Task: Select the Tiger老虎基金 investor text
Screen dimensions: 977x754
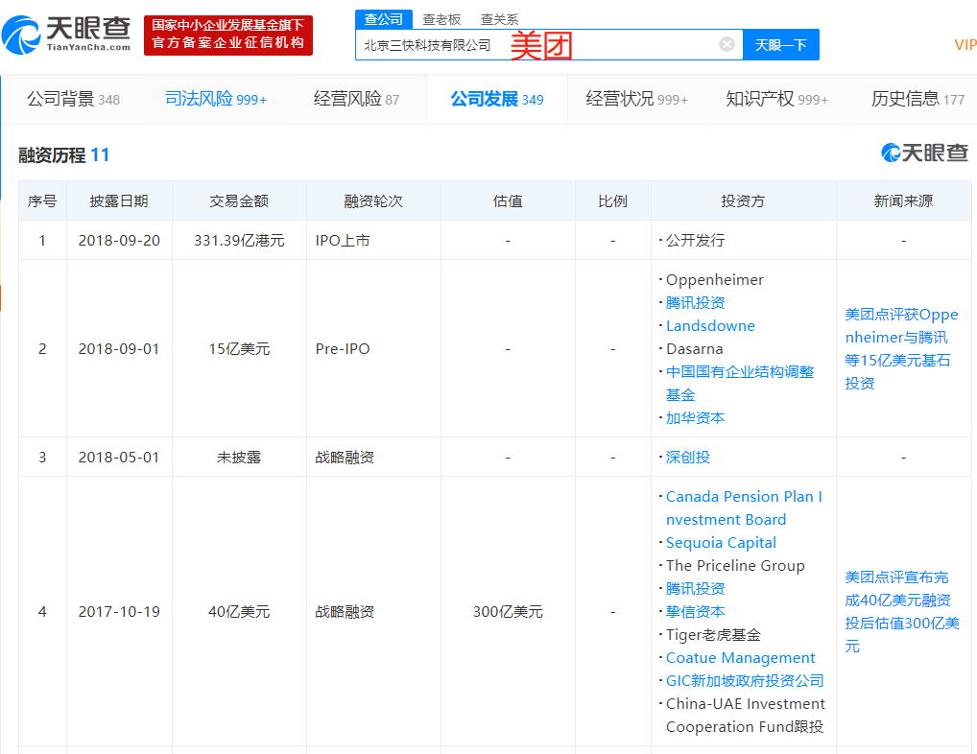Action: [x=713, y=634]
